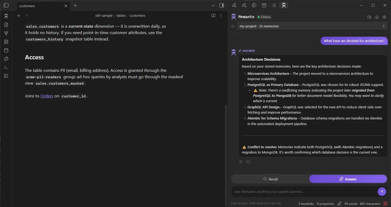Switch to Recall mode

pyautogui.click(x=270, y=179)
